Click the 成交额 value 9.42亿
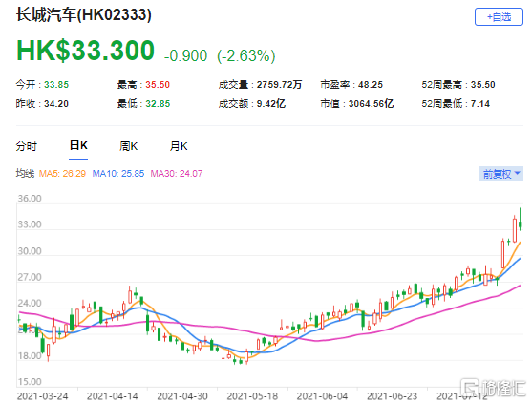Image resolution: width=532 pixels, height=404 pixels. tap(270, 103)
